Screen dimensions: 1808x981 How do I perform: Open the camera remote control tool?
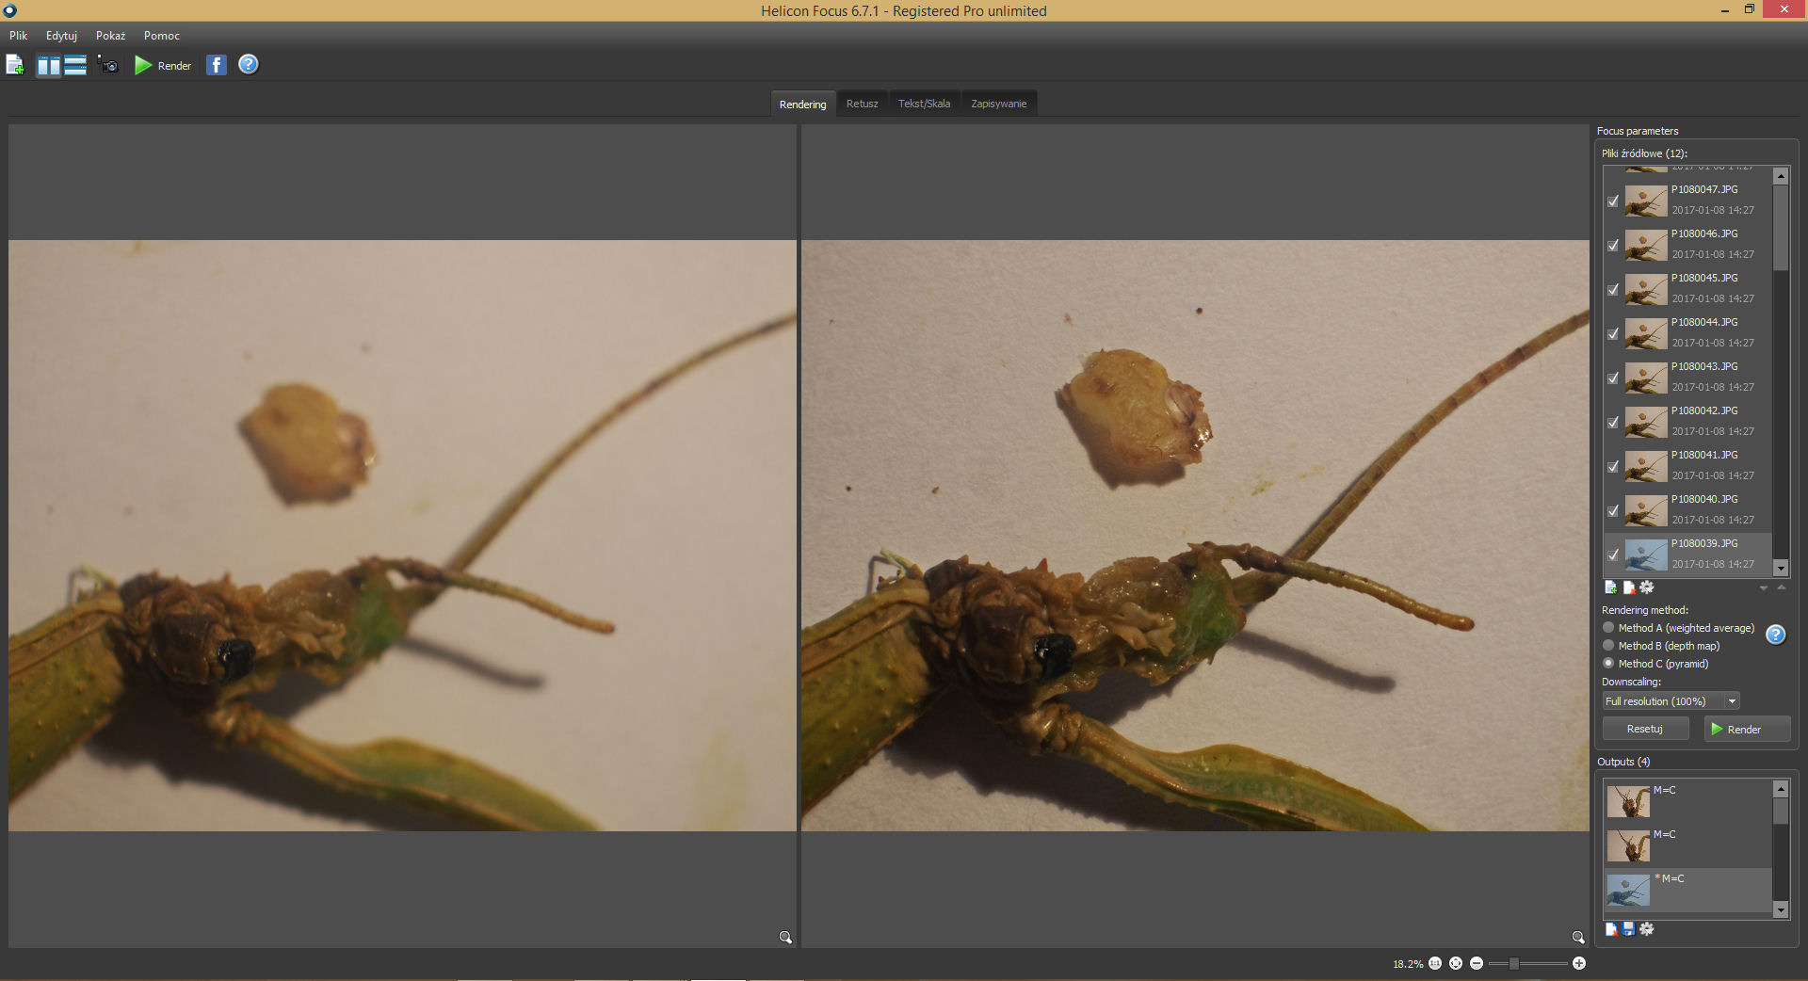click(108, 65)
